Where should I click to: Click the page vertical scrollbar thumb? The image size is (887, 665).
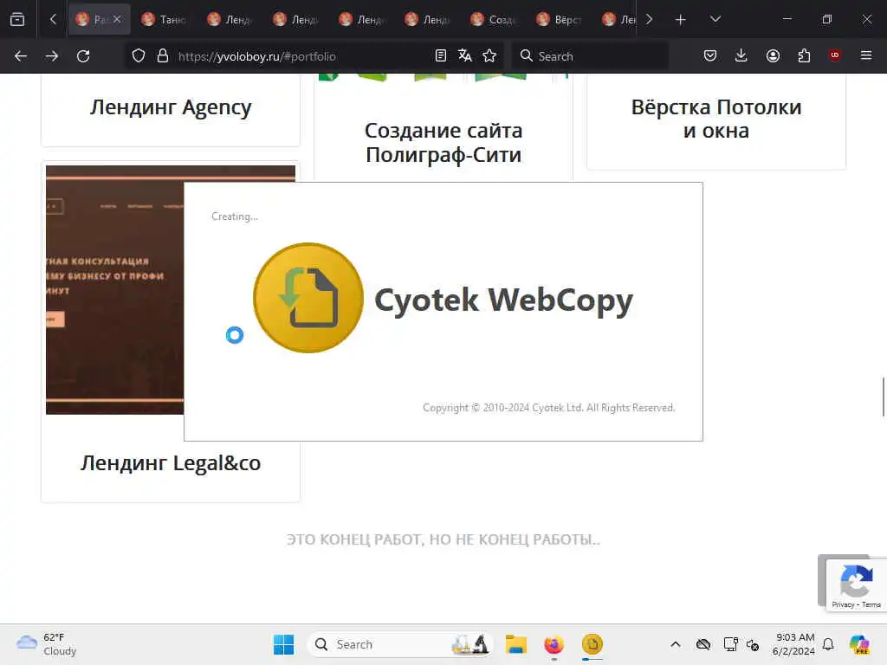883,397
